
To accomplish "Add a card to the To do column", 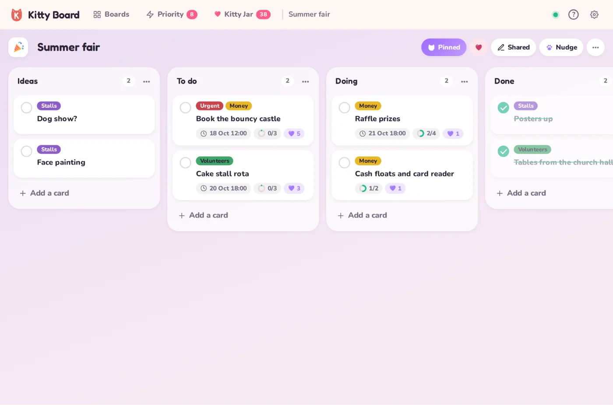I will 204,215.
